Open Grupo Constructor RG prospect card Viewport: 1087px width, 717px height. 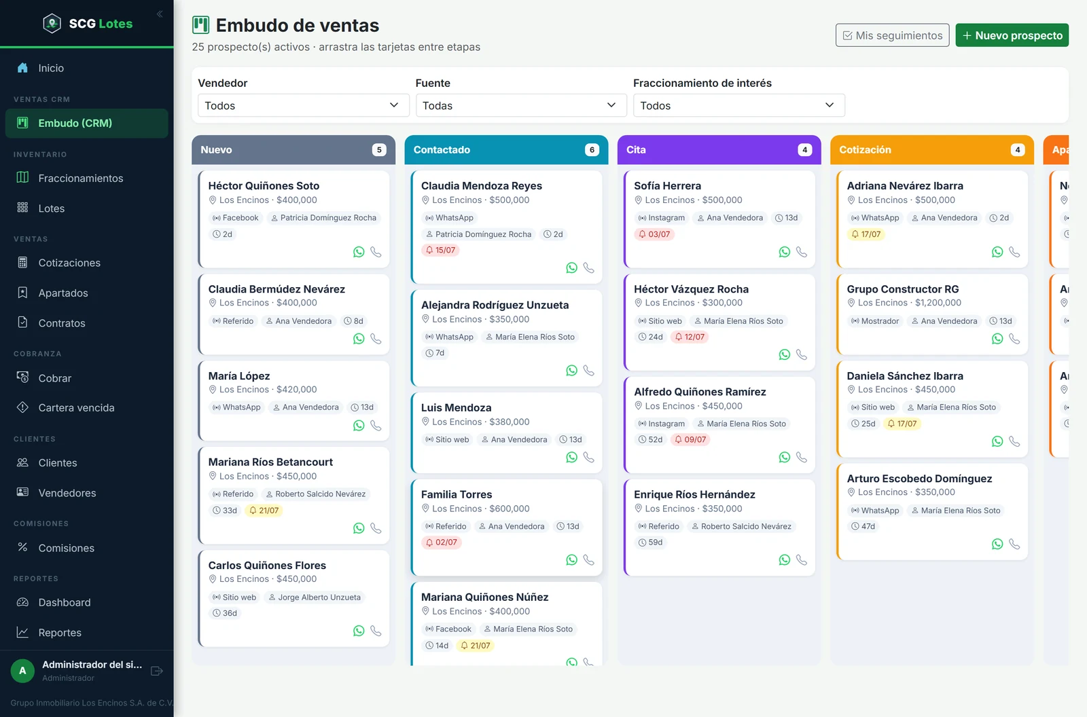[932, 314]
